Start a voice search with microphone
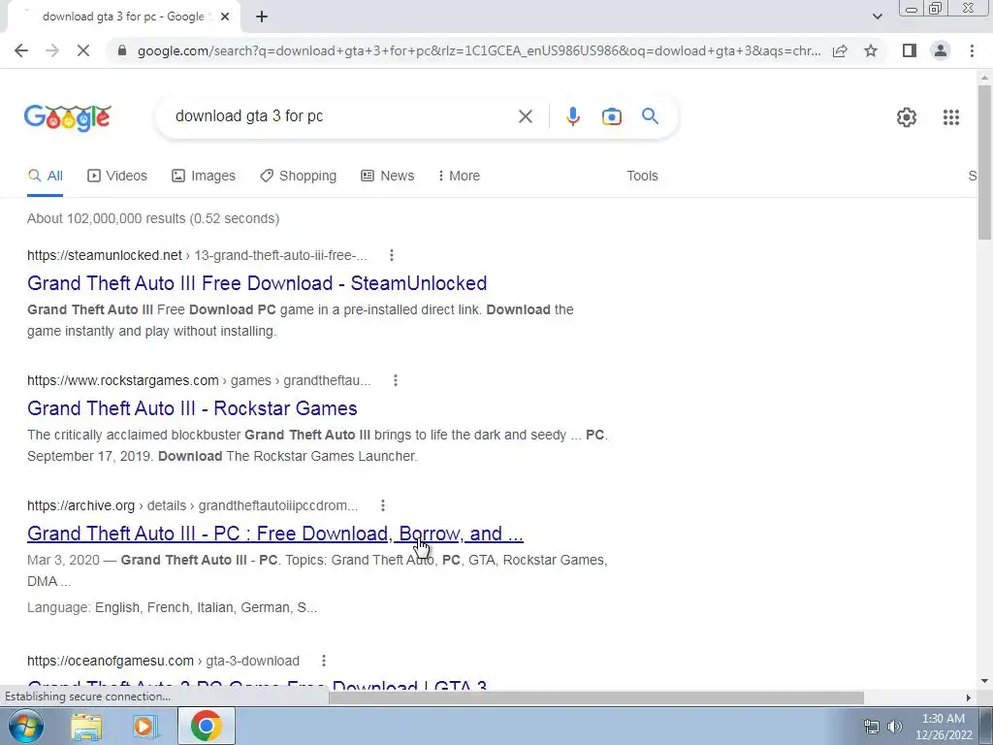Viewport: 993px width, 745px height. (x=572, y=116)
